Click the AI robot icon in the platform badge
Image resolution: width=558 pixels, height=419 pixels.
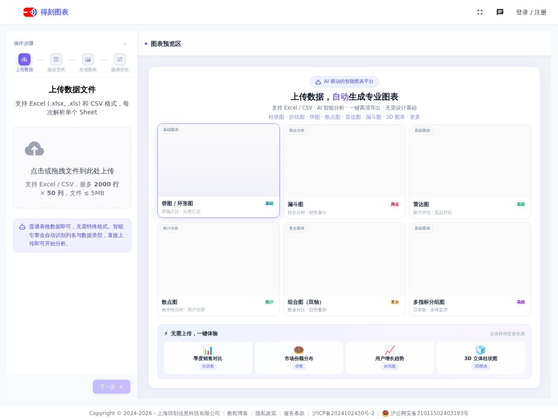318,82
